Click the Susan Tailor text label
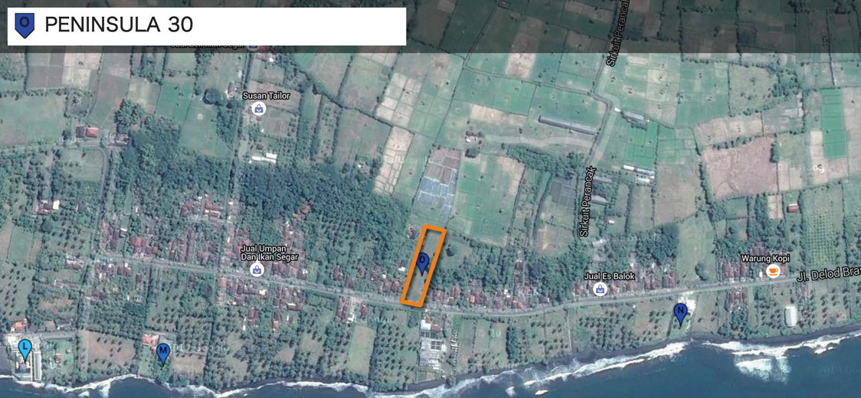The width and height of the screenshot is (861, 398). point(266,96)
